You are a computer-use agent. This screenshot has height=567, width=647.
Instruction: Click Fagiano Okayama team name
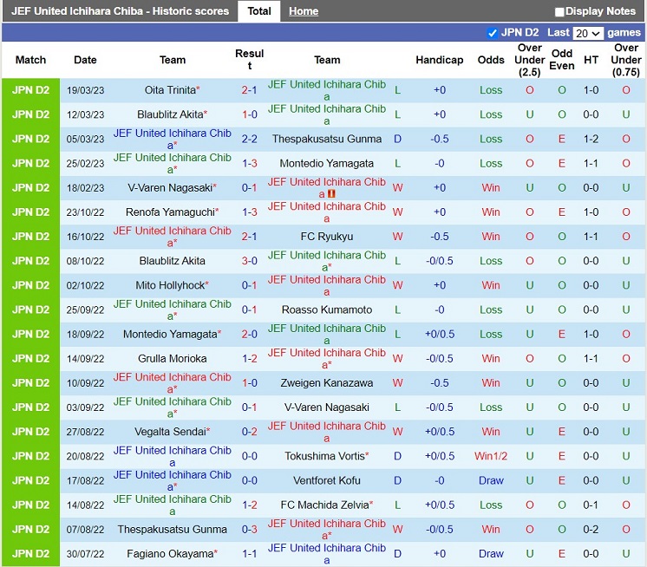coord(170,553)
